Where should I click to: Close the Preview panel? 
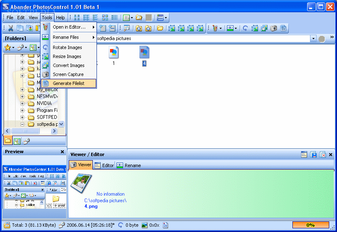click(62, 152)
